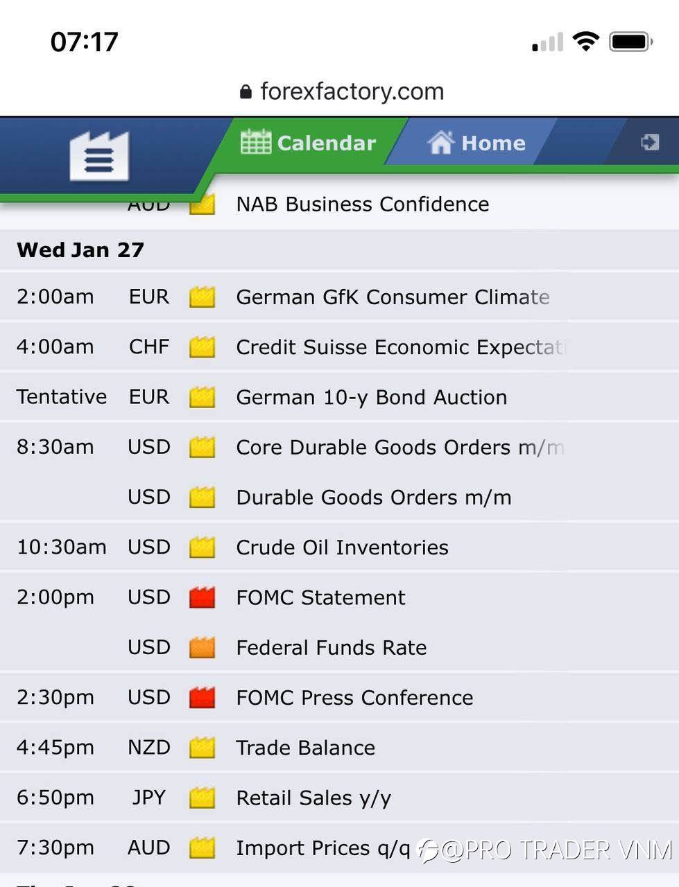The image size is (679, 887).
Task: Click the red impact icon for FOMC Statement
Action: tap(202, 597)
